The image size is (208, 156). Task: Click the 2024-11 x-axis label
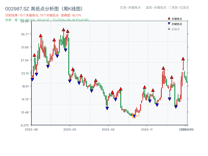click(x=147, y=129)
